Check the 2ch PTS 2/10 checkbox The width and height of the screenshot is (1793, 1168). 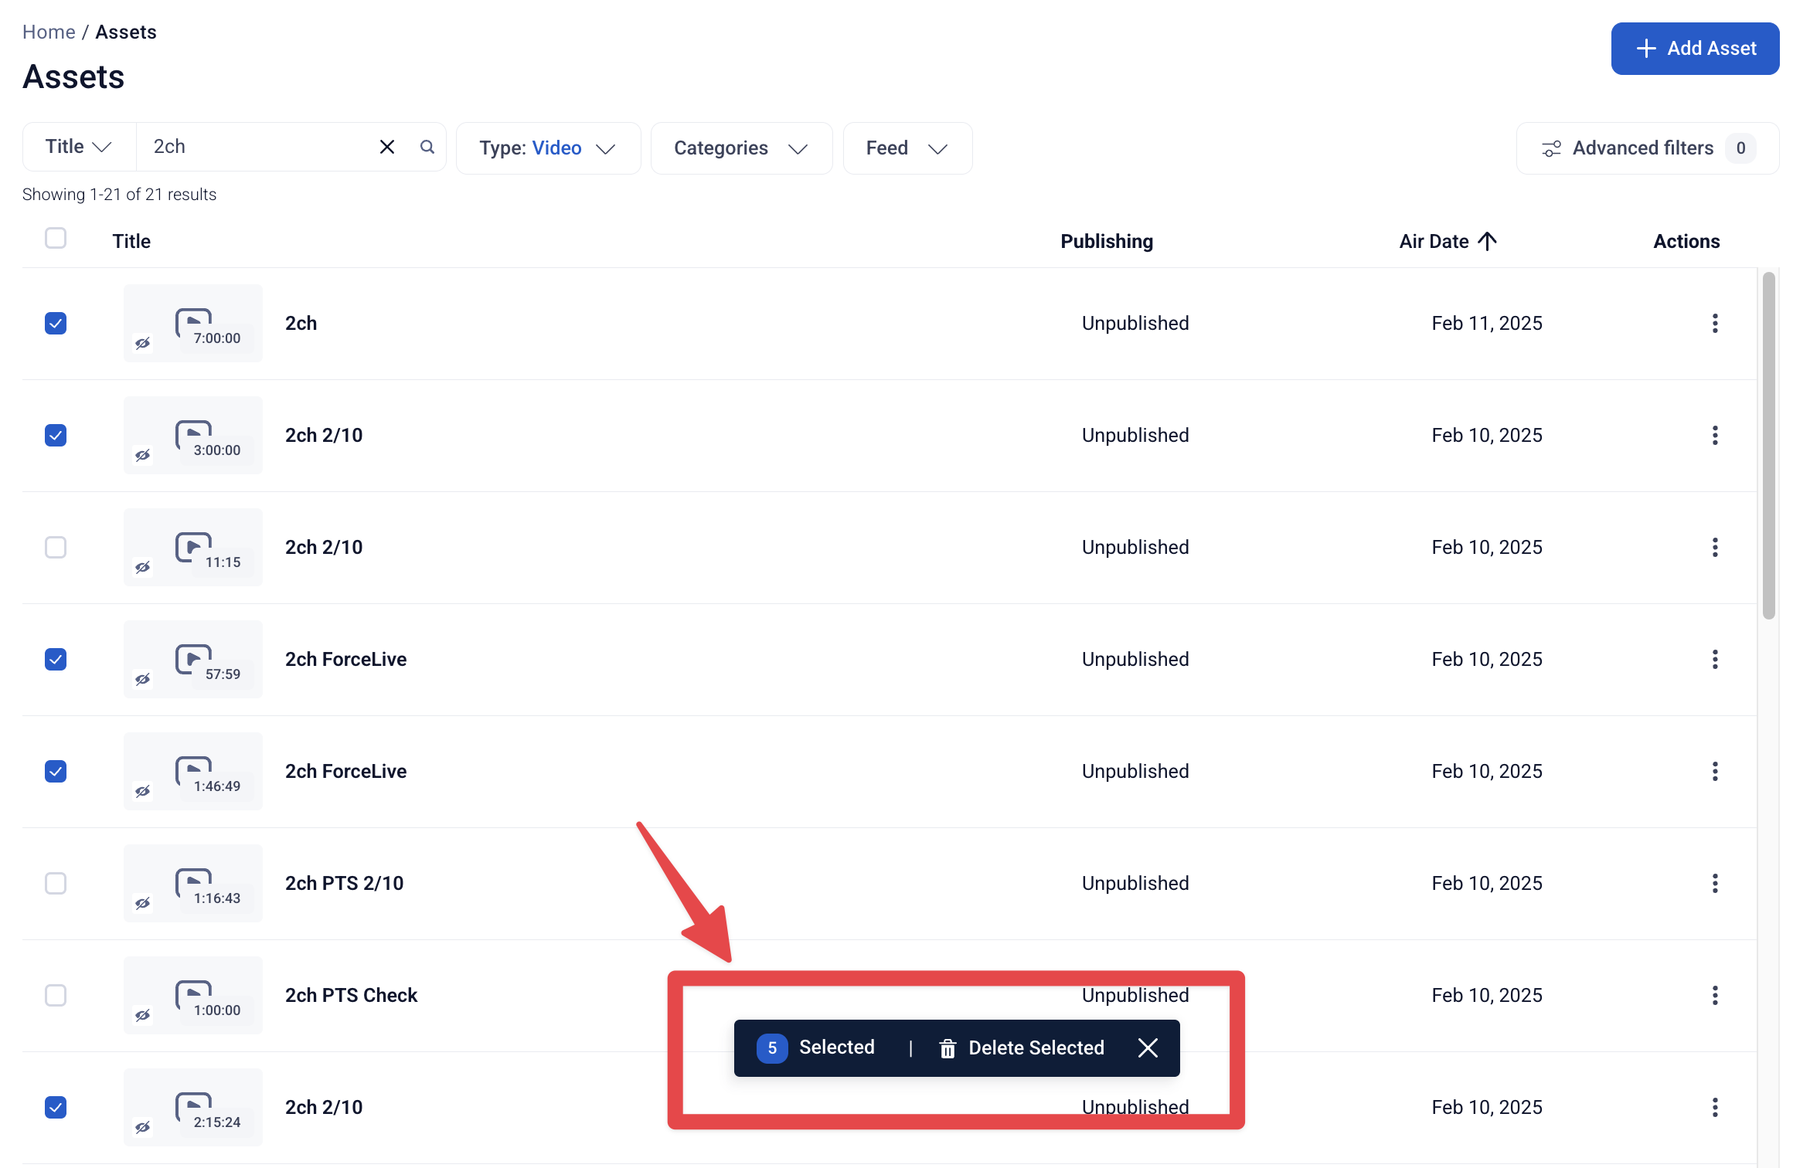pyautogui.click(x=56, y=884)
